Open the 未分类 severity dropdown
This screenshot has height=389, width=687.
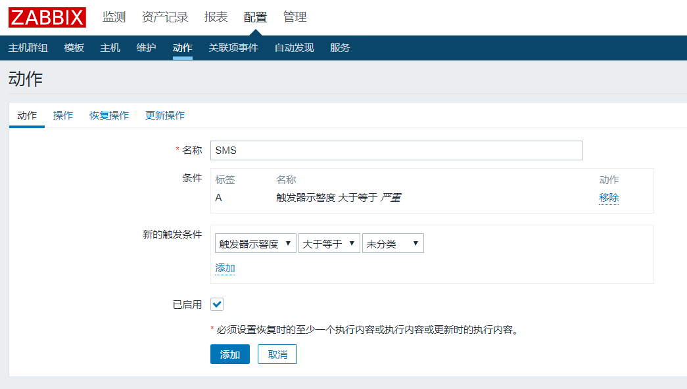click(393, 244)
